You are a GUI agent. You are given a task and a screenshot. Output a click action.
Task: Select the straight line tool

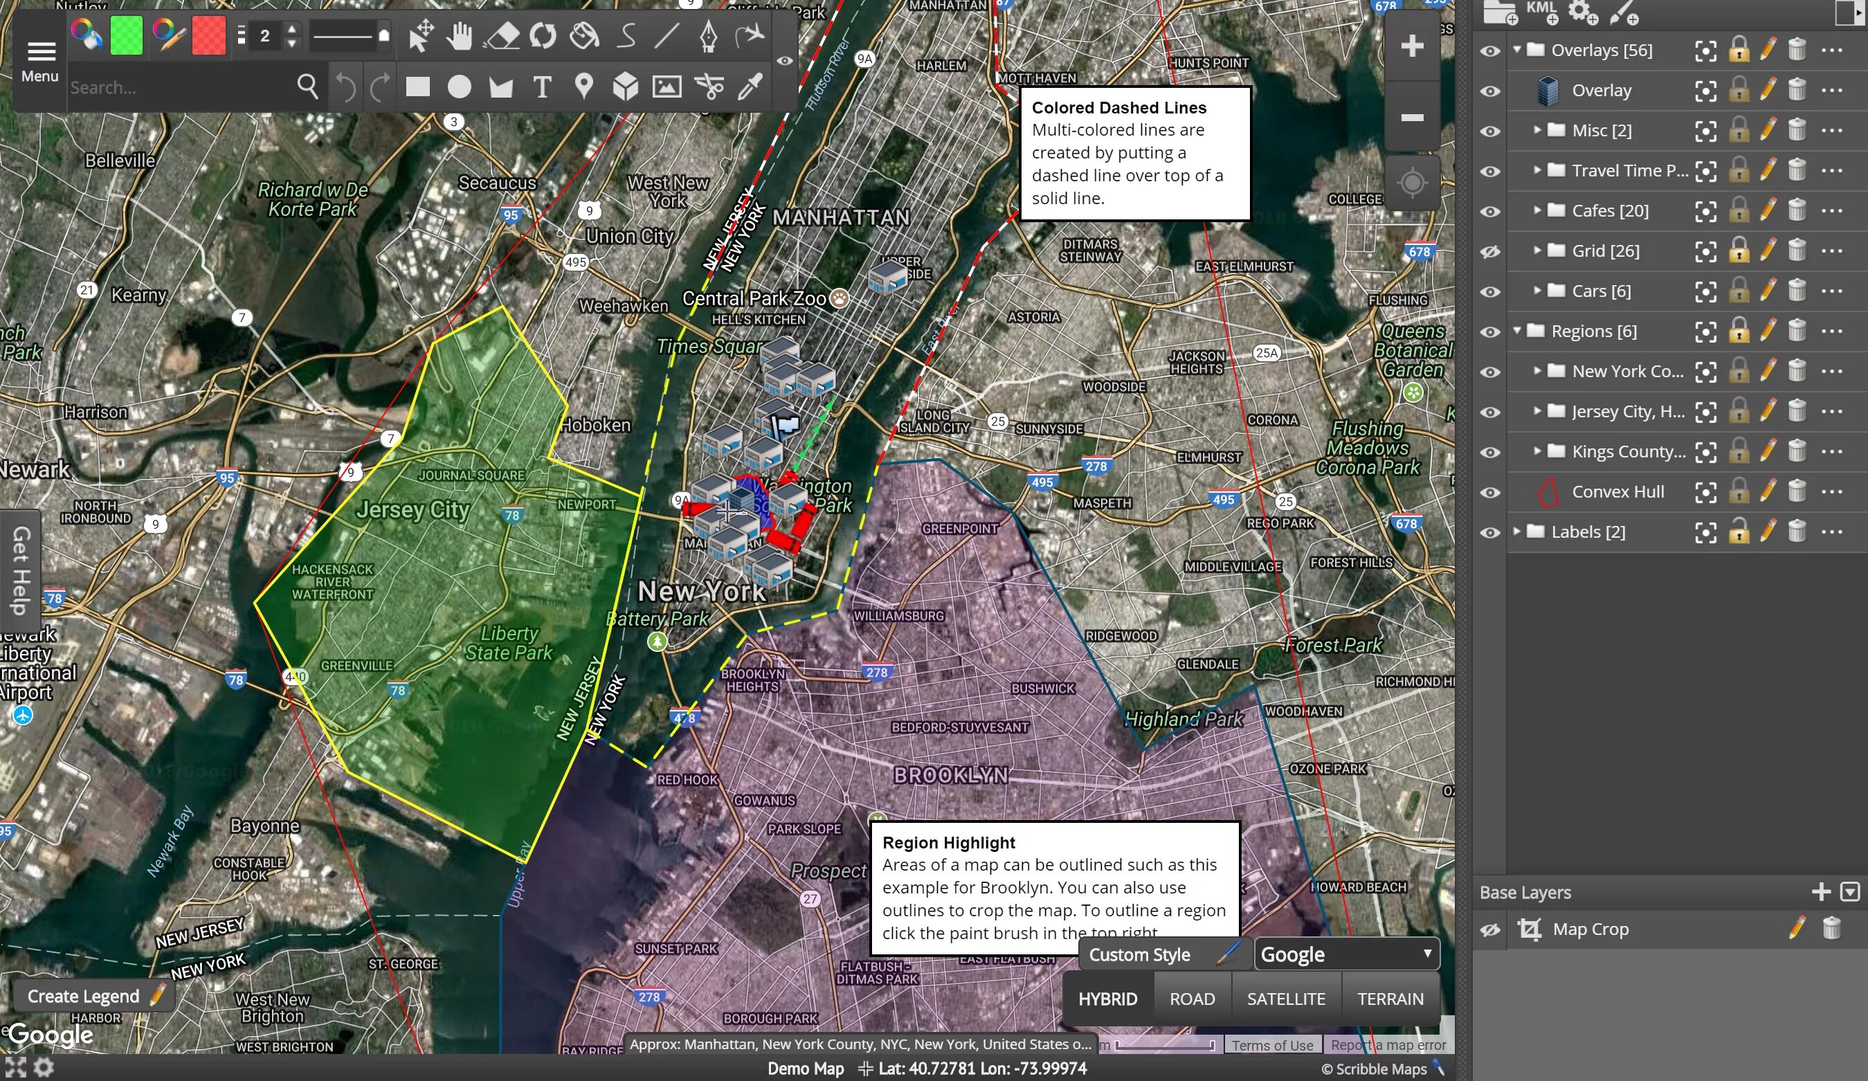tap(667, 35)
